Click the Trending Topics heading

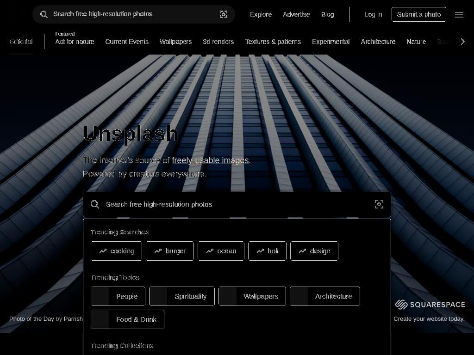coord(115,277)
